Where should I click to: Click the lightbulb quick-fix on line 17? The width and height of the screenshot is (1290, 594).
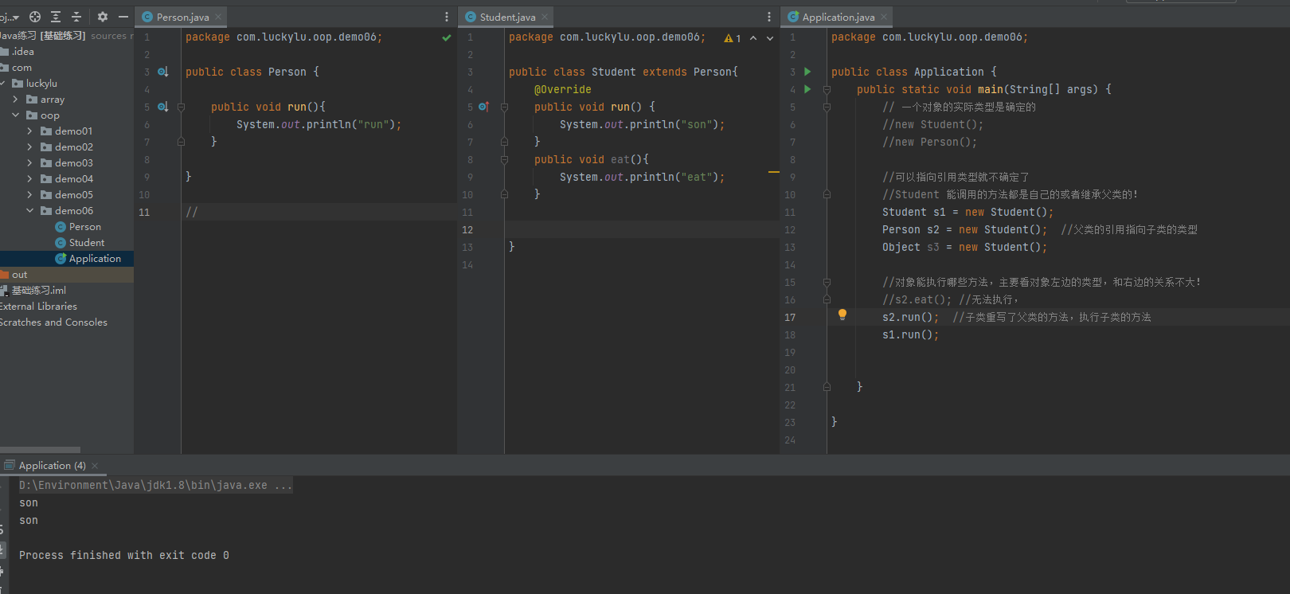(842, 315)
